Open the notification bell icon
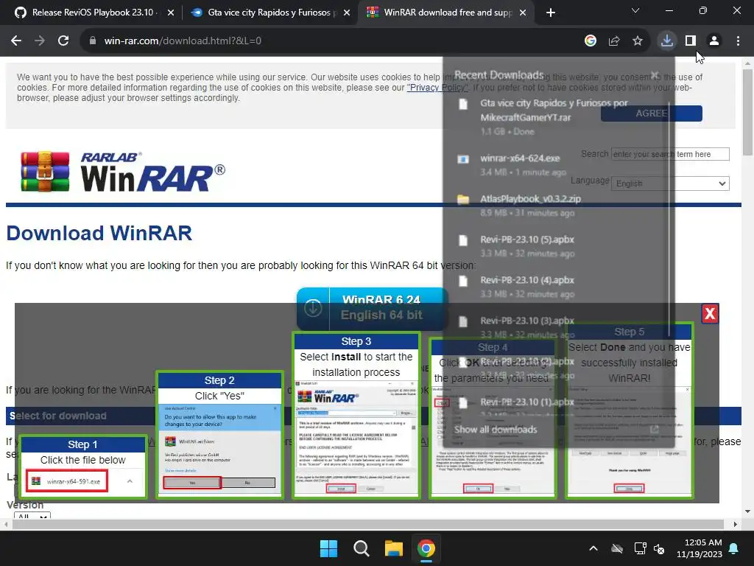 tap(734, 548)
